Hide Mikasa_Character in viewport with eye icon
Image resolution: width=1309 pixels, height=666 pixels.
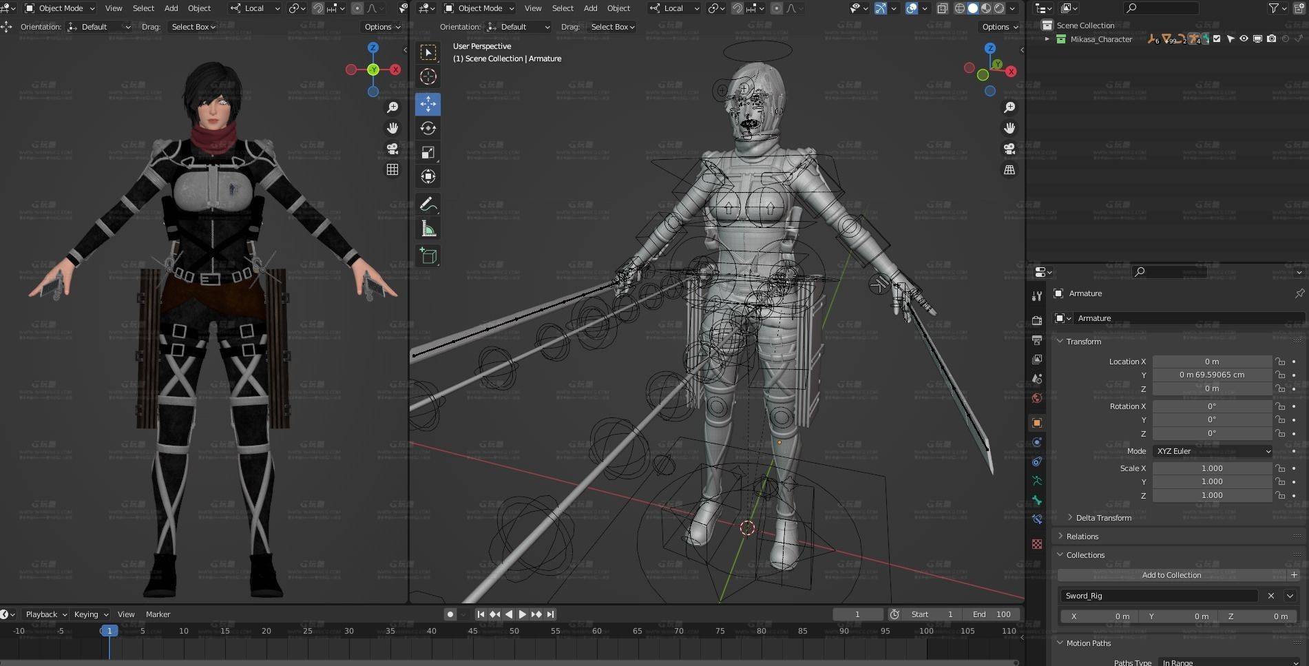coord(1244,39)
